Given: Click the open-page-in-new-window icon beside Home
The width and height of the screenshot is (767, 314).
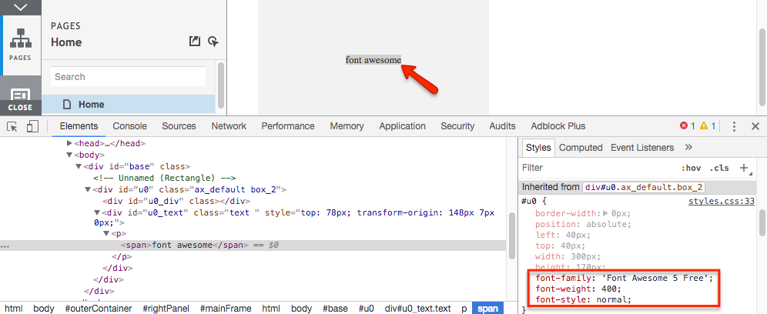Looking at the screenshot, I should click(195, 42).
